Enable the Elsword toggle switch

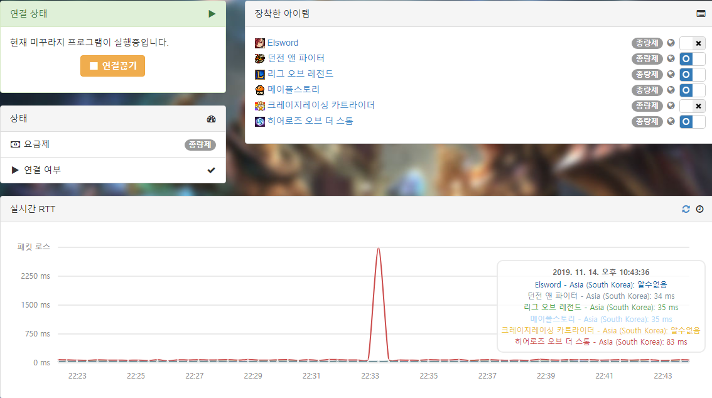point(693,43)
